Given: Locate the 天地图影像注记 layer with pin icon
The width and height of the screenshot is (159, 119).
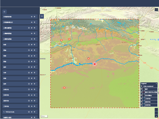Looking at the screenshot, I should tap(34, 22).
